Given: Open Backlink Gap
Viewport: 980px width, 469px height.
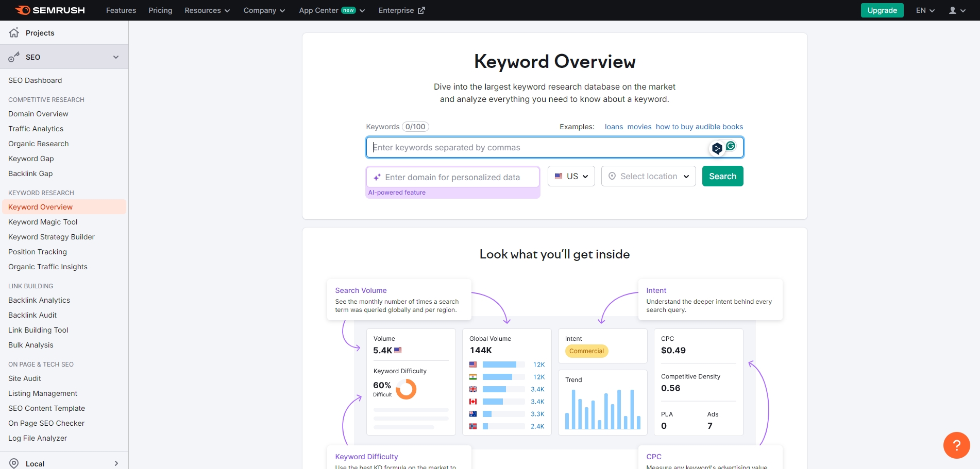Looking at the screenshot, I should [30, 173].
